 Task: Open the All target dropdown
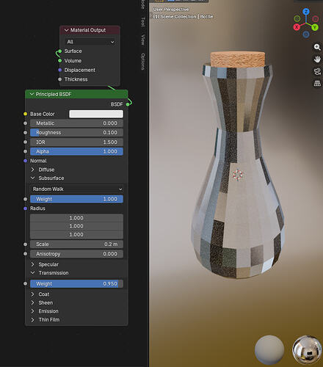(x=90, y=42)
